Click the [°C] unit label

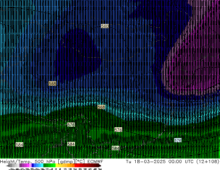coord(80,162)
